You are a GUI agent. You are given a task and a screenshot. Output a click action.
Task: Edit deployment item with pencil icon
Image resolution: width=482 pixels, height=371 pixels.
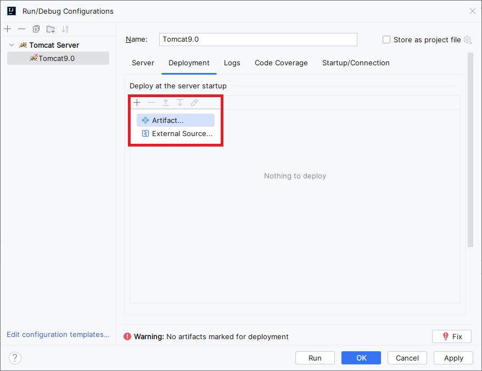pyautogui.click(x=194, y=103)
